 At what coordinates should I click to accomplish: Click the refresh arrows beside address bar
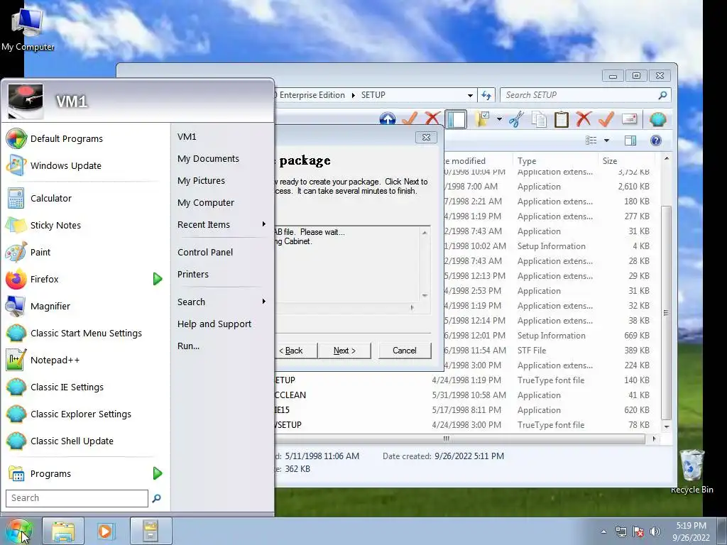486,96
